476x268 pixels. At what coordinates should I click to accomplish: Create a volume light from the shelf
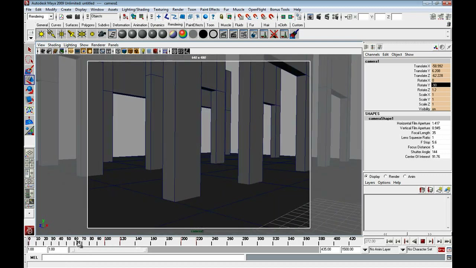(92, 34)
